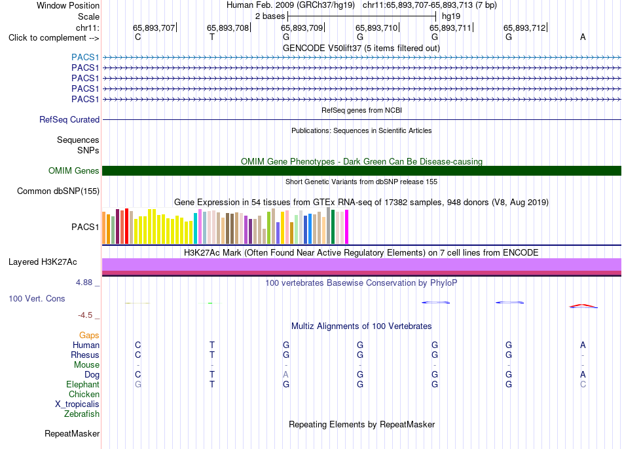Viewport: 622px width, 449px height.
Task: Click position text "chr11:65,893,707-65,893,713 (7 bp)"
Action: pyautogui.click(x=430, y=5)
